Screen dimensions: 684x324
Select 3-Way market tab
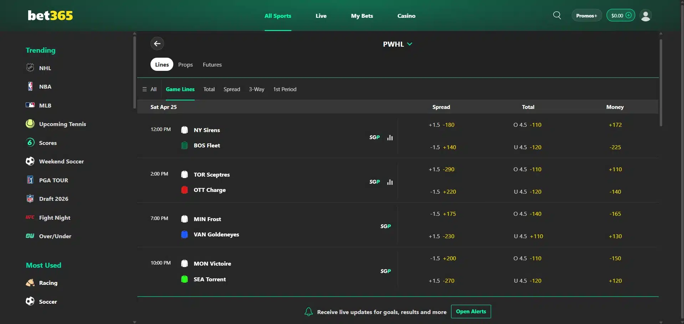(x=256, y=89)
